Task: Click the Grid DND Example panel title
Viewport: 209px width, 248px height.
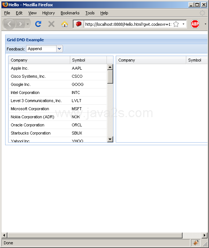Action: [25, 40]
